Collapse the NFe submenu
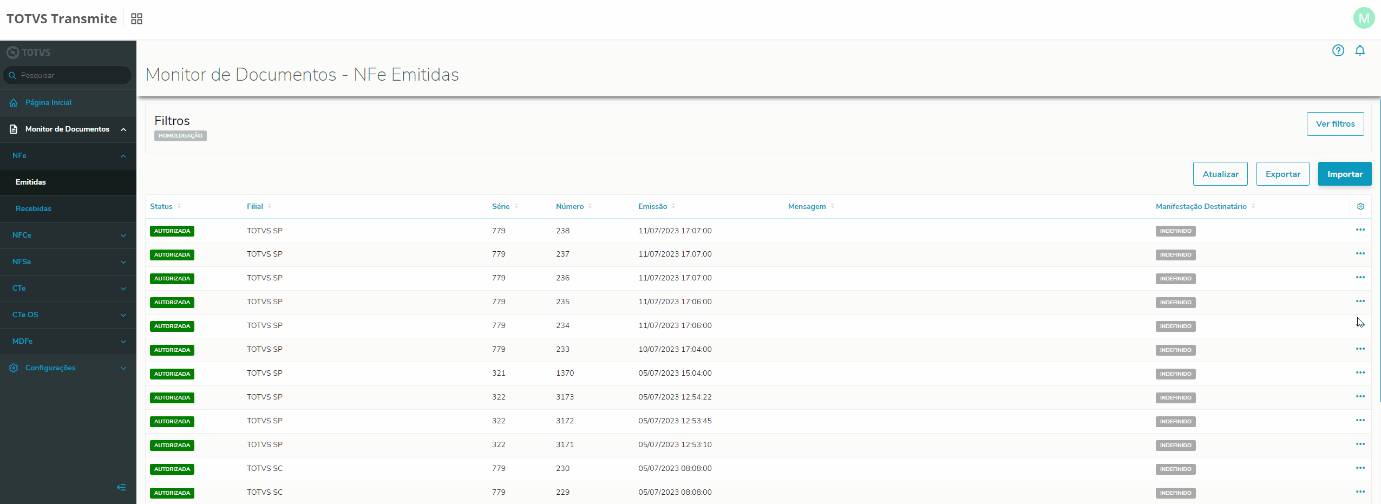Image resolution: width=1381 pixels, height=504 pixels. (x=123, y=156)
